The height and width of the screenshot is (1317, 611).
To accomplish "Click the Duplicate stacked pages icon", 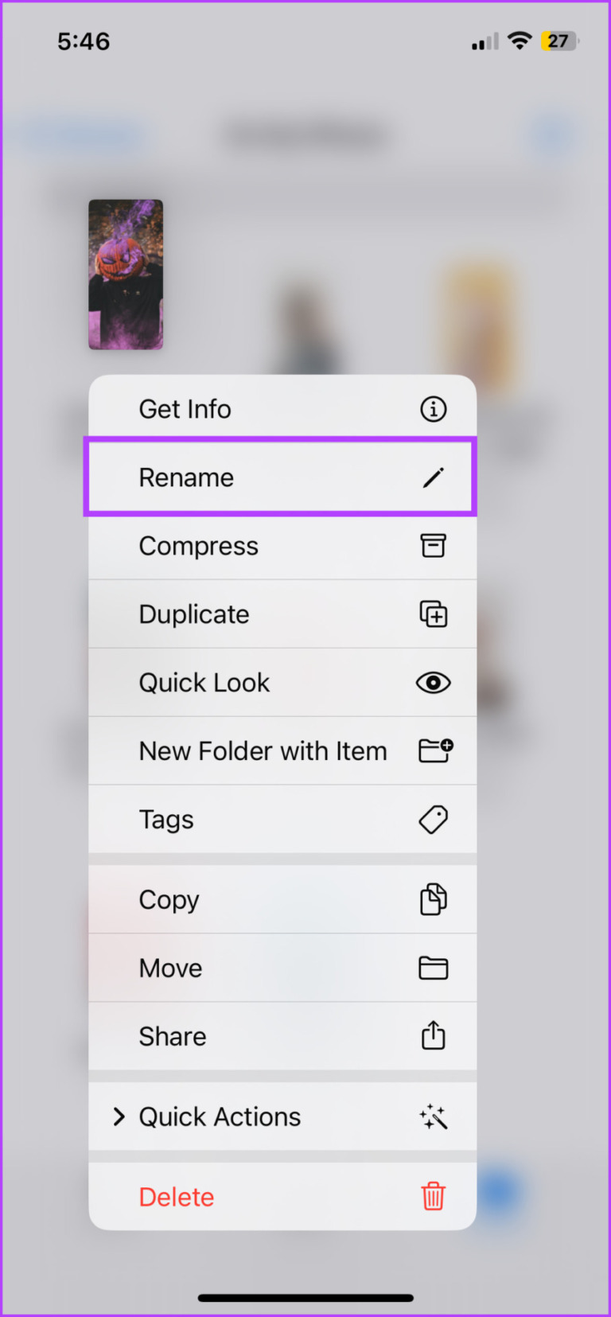I will [433, 614].
